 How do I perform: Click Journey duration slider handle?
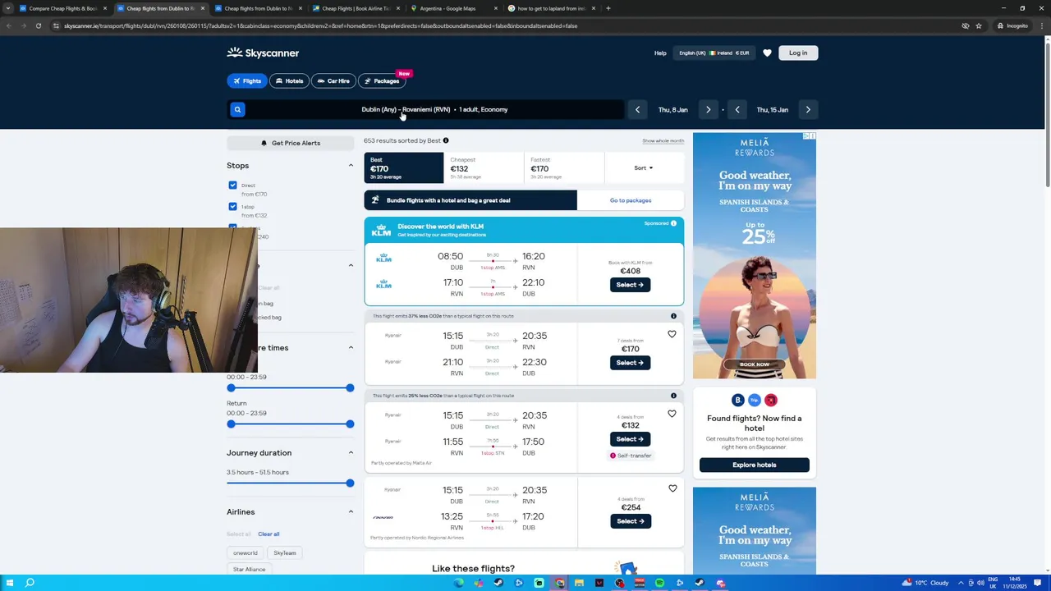click(350, 483)
